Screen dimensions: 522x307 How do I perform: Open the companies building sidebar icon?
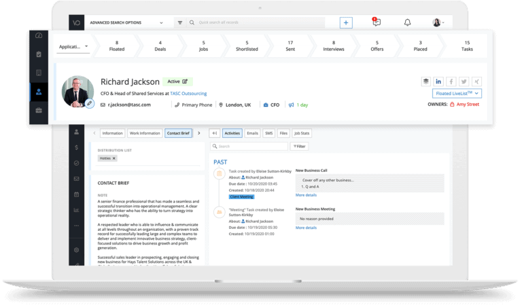[39, 73]
